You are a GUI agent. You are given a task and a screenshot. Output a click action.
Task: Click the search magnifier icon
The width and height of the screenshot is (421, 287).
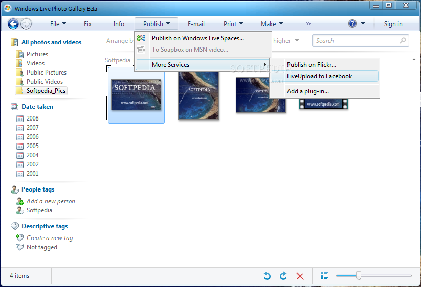tap(403, 41)
